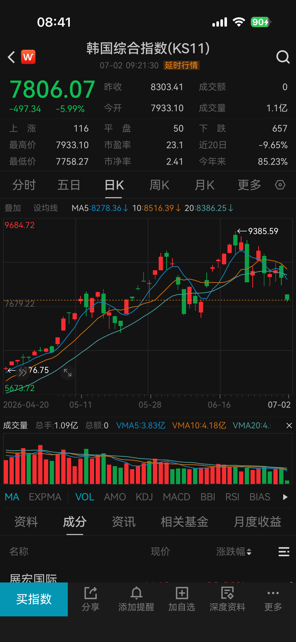
Task: Select VOL sub-indicator
Action: pyautogui.click(x=85, y=497)
